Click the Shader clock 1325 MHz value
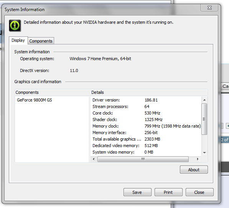 153,120
